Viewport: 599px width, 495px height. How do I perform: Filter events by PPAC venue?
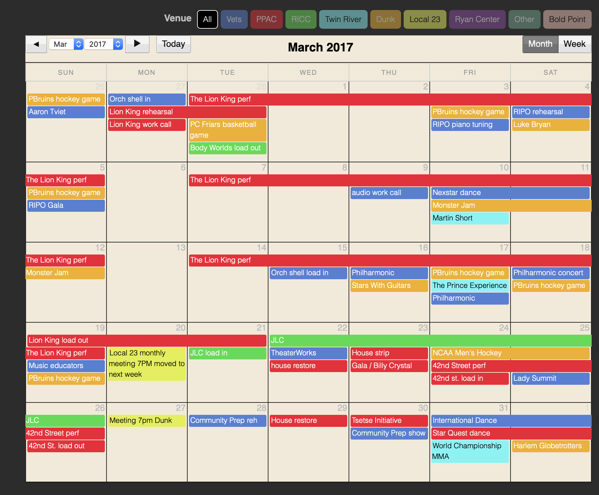[x=266, y=19]
